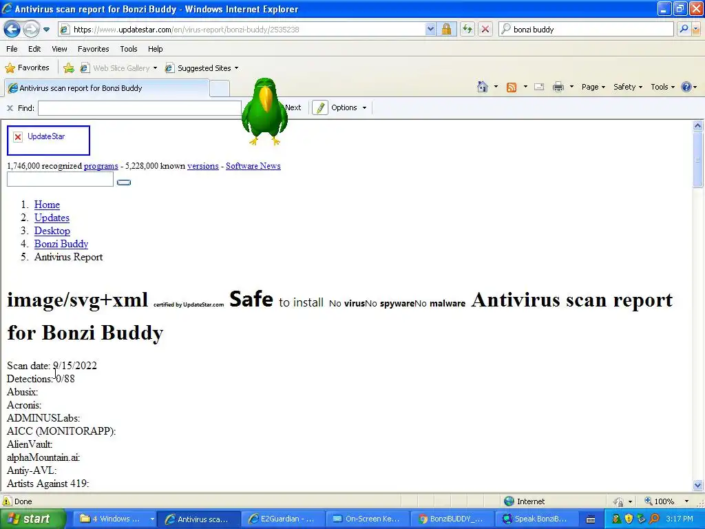705x529 pixels.
Task: Click the blue Help question mark icon
Action: point(686,87)
